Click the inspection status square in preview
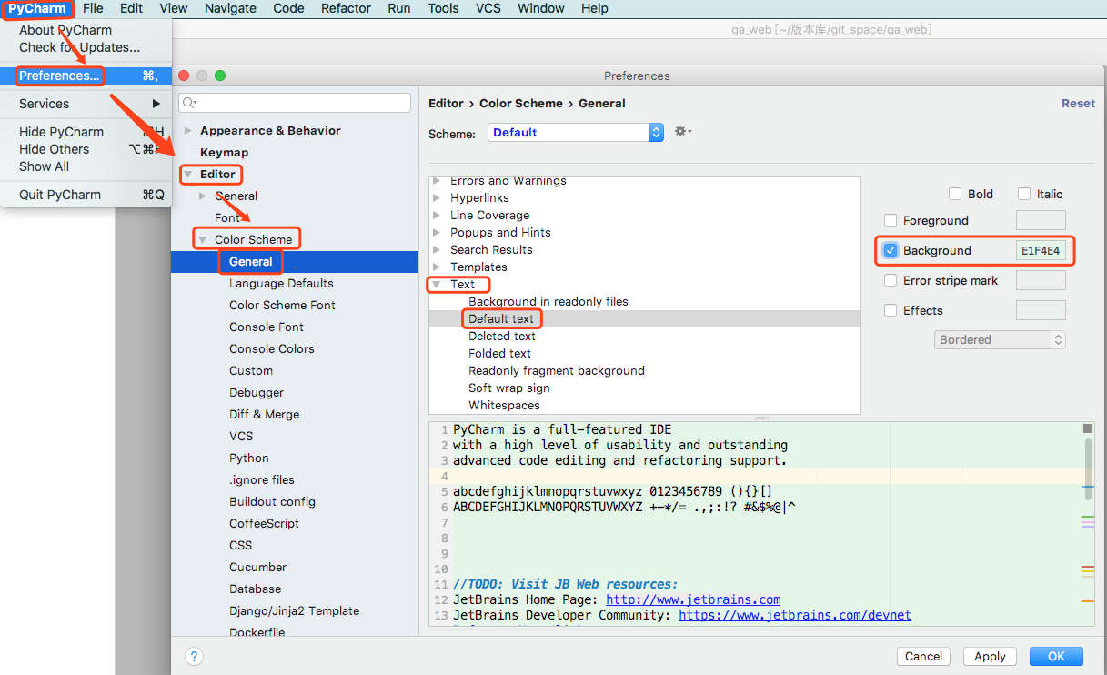The height and width of the screenshot is (675, 1107). (x=1088, y=428)
